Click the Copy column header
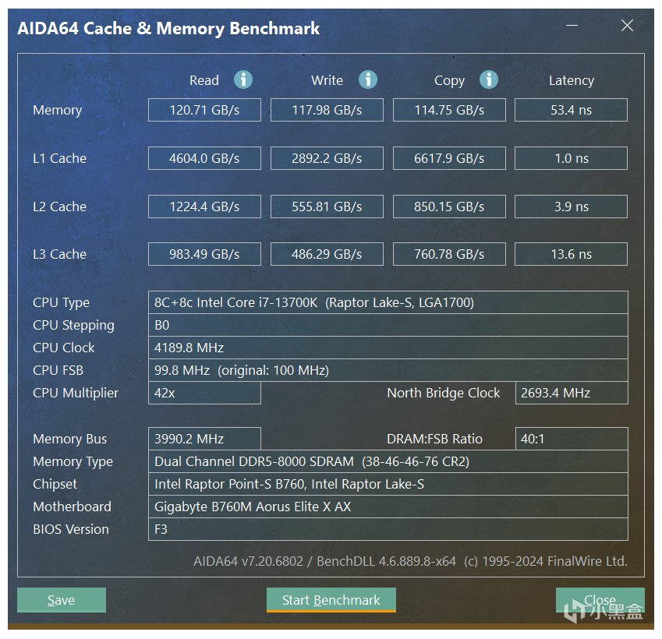 (450, 80)
